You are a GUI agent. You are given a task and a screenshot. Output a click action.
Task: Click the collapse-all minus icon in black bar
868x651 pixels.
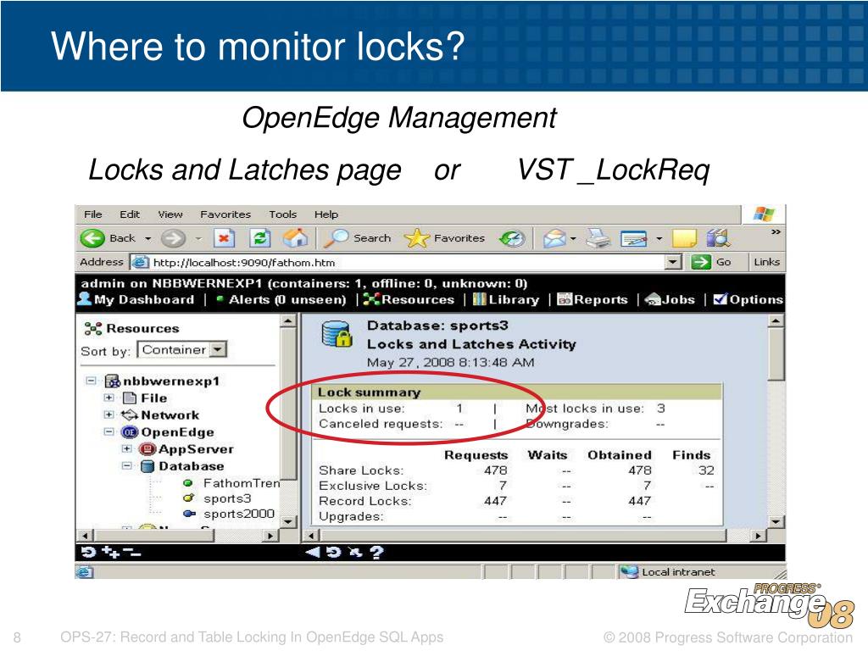(132, 552)
